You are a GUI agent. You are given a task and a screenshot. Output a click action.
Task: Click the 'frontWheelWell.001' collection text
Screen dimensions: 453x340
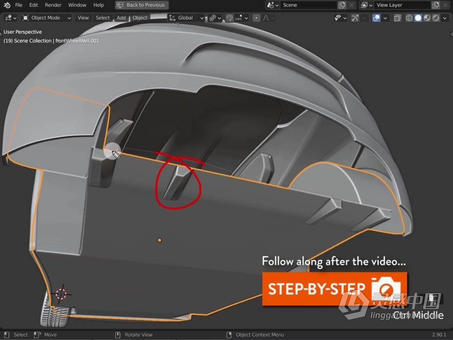pyautogui.click(x=77, y=41)
